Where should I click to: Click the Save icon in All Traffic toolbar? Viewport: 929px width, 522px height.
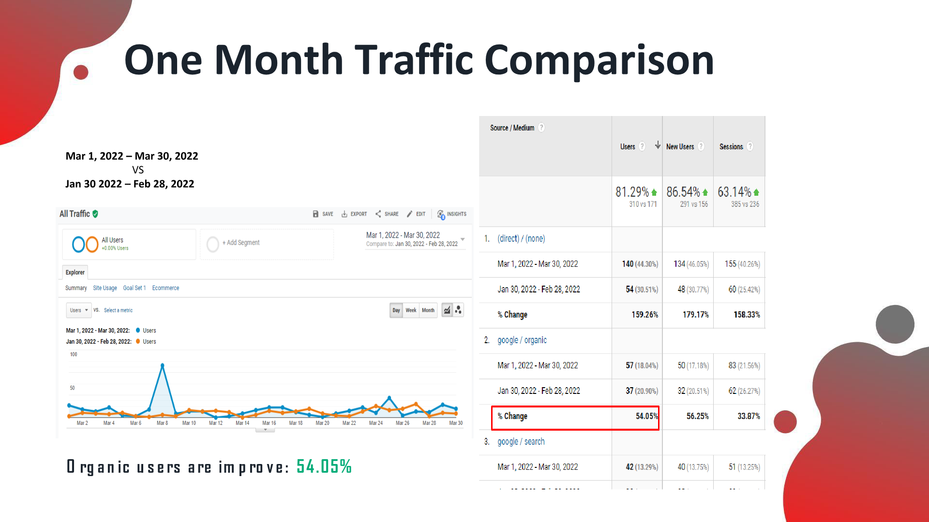point(315,214)
